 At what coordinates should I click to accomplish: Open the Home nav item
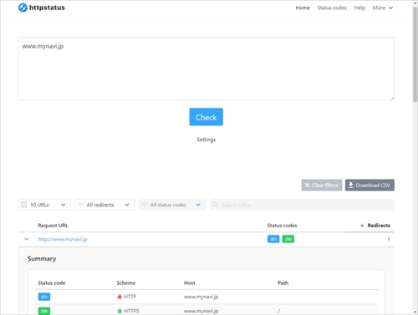(x=303, y=8)
